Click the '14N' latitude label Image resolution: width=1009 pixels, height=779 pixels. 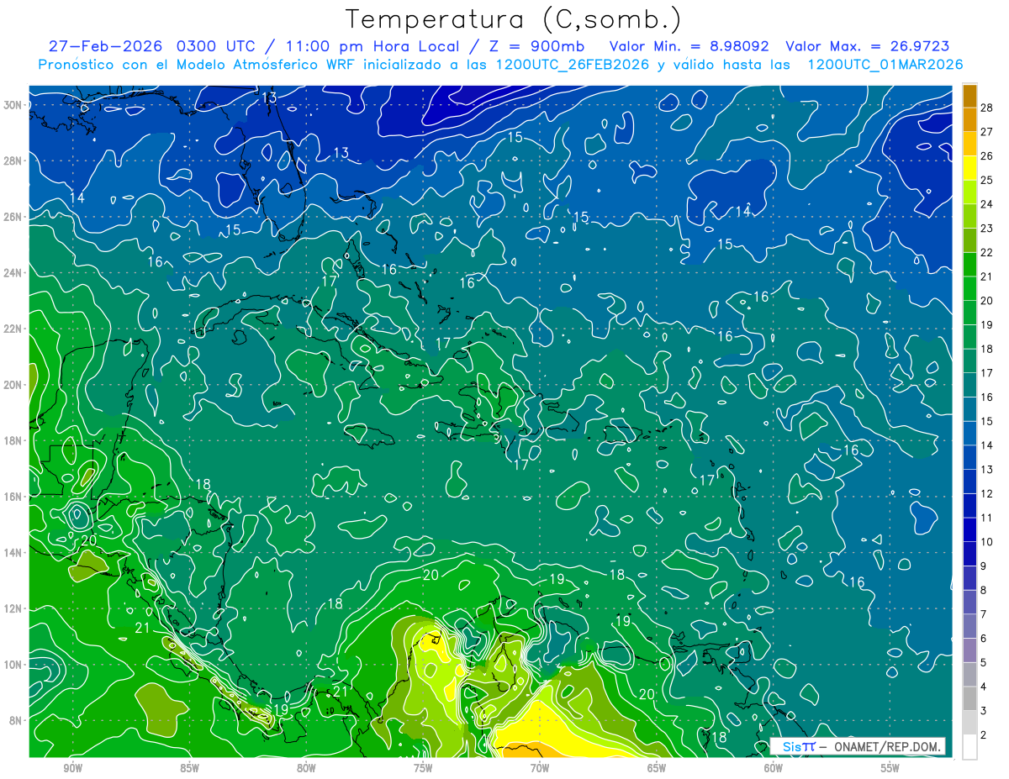[14, 552]
